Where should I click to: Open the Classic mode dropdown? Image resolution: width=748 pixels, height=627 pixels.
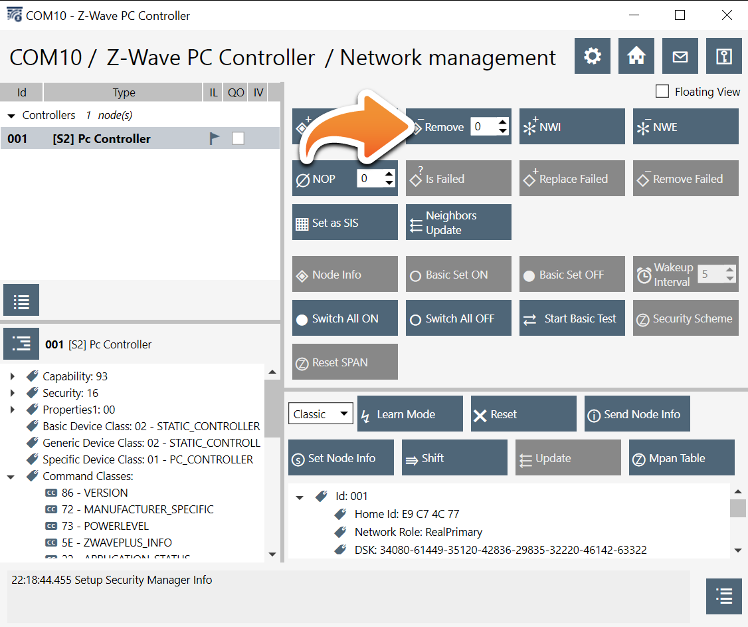click(x=321, y=414)
